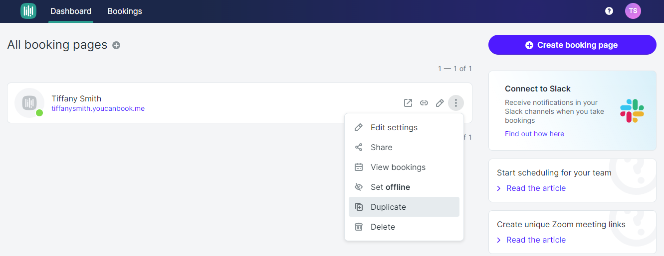Viewport: 664px width, 256px height.
Task: Click the copy link icon for Tiffany Smith
Action: pyautogui.click(x=424, y=103)
